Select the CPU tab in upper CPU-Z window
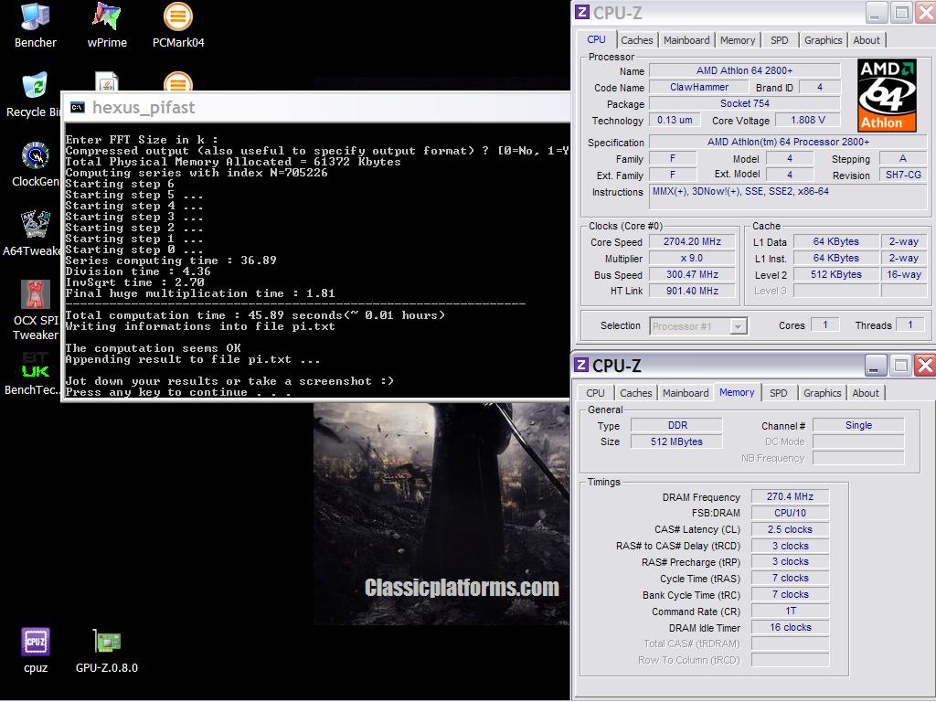Screen dimensions: 936x702 (x=596, y=39)
